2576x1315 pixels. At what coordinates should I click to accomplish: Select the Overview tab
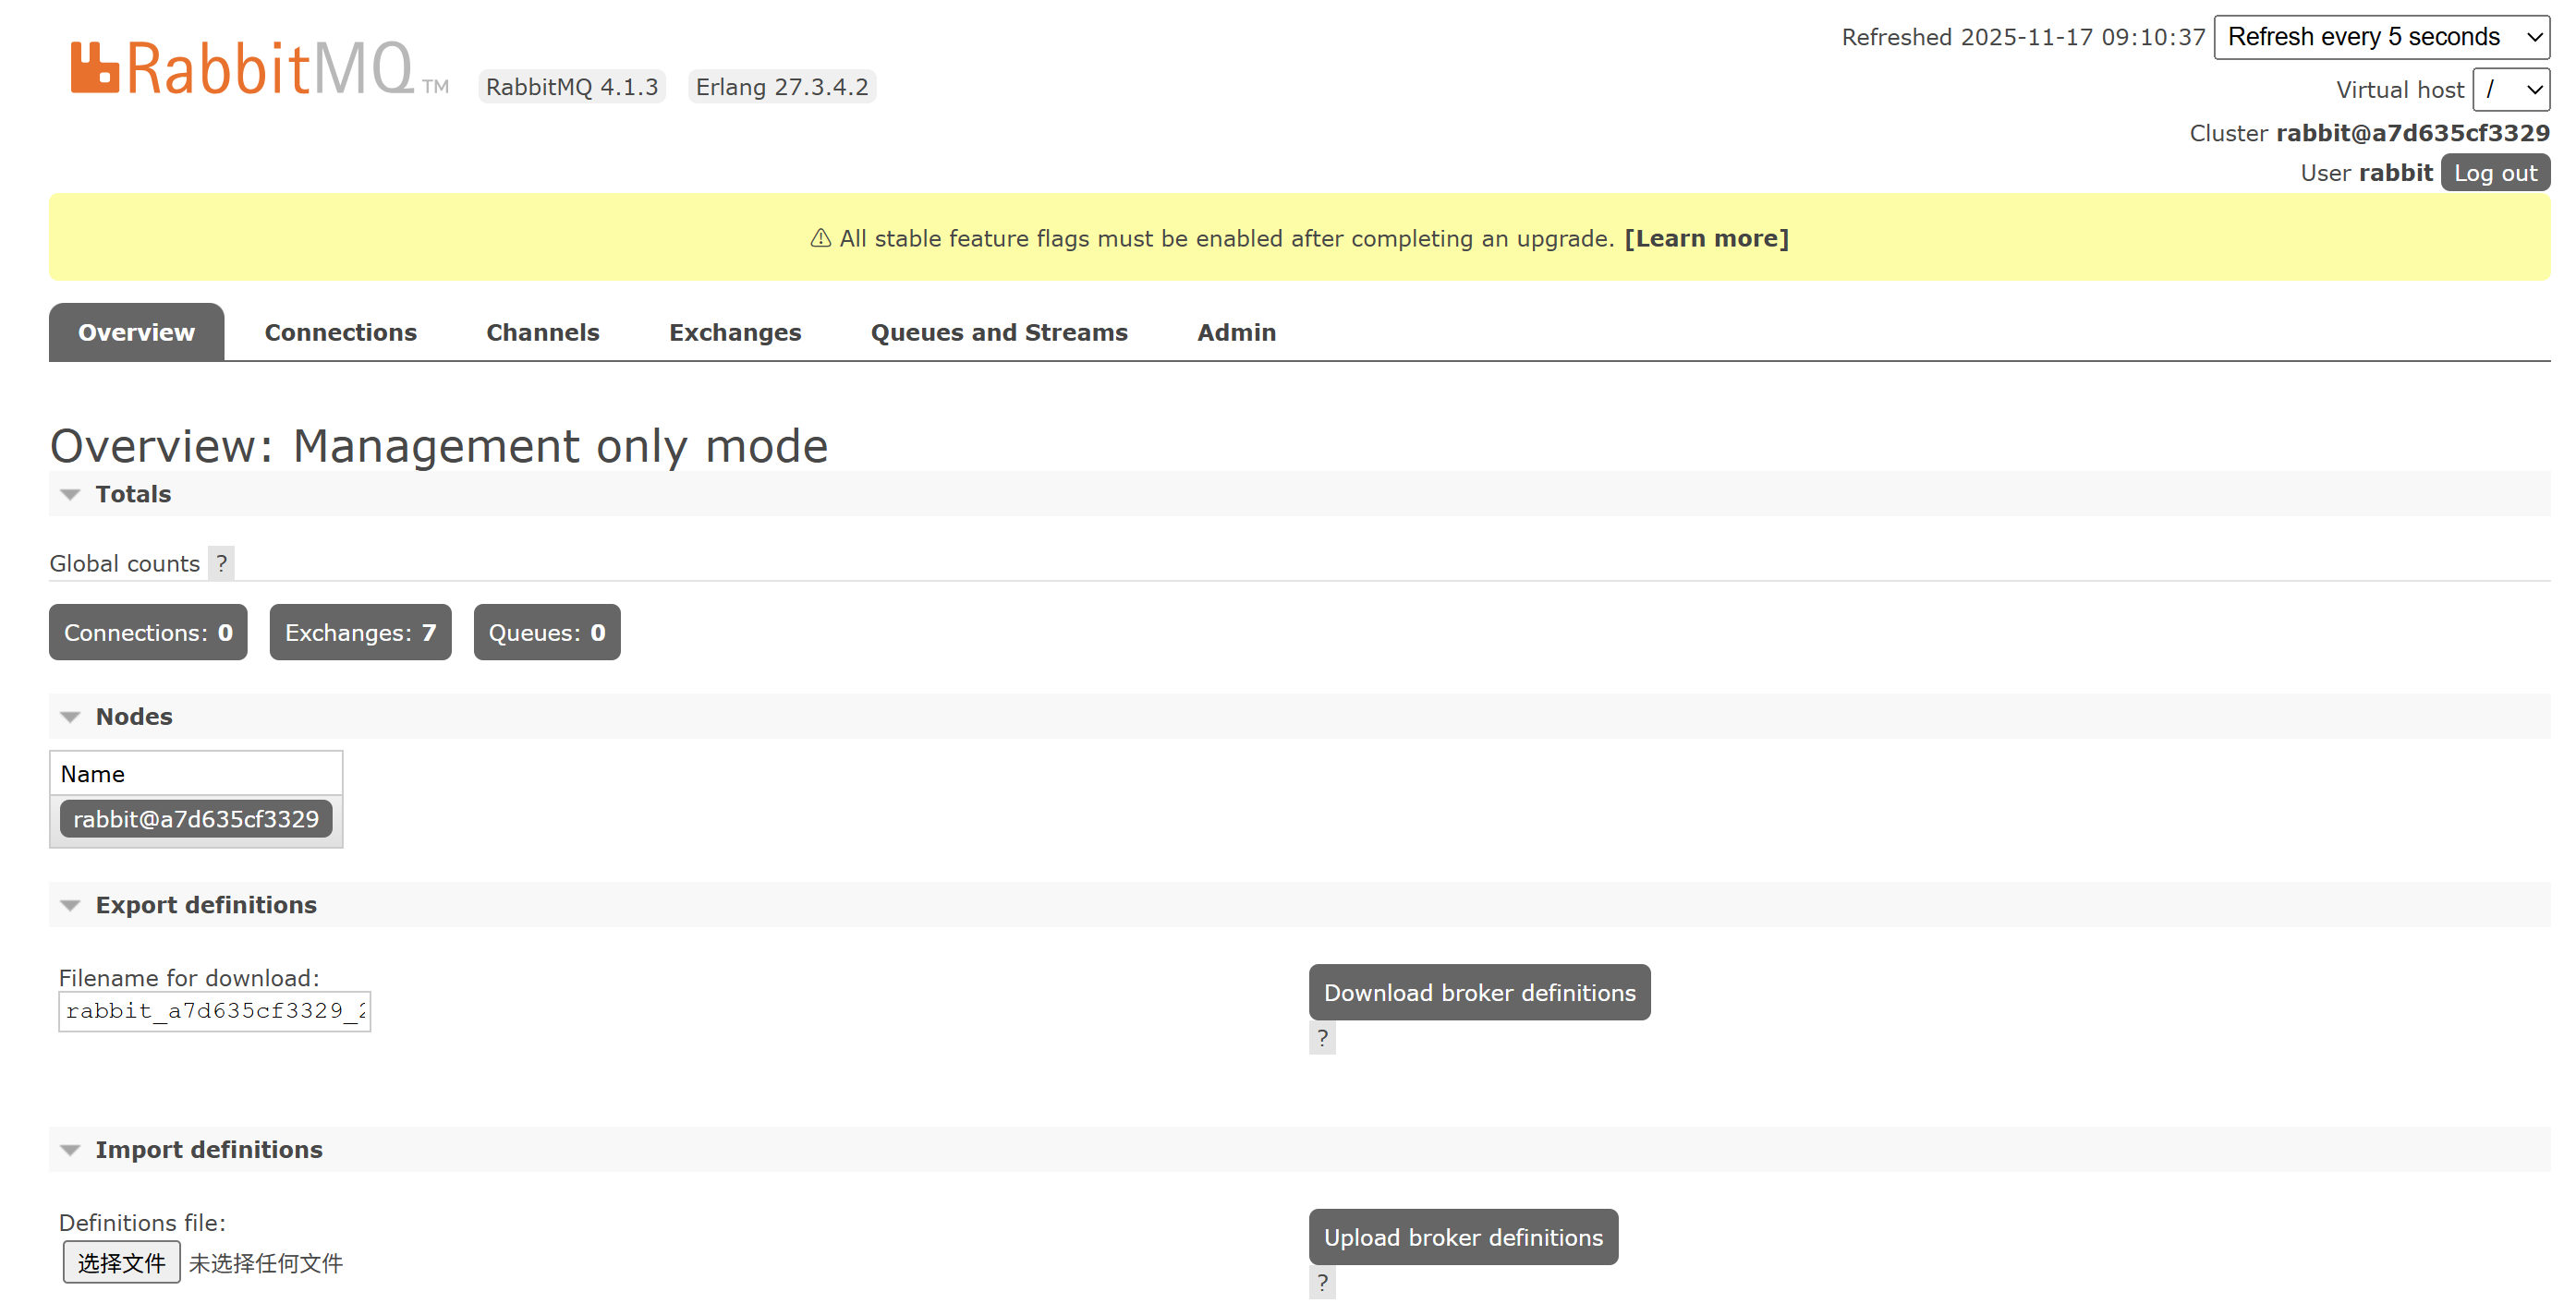click(x=136, y=332)
